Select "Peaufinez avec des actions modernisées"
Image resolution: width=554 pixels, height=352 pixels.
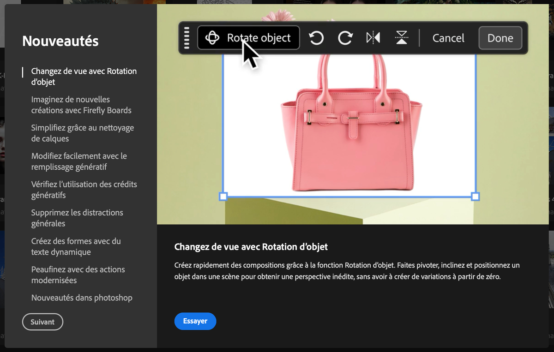(78, 274)
